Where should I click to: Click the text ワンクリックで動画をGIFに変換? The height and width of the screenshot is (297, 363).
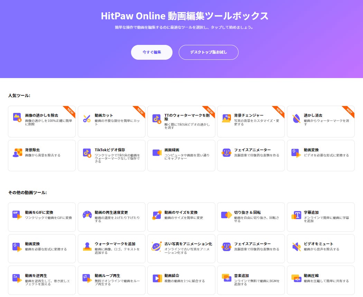tap(48, 218)
